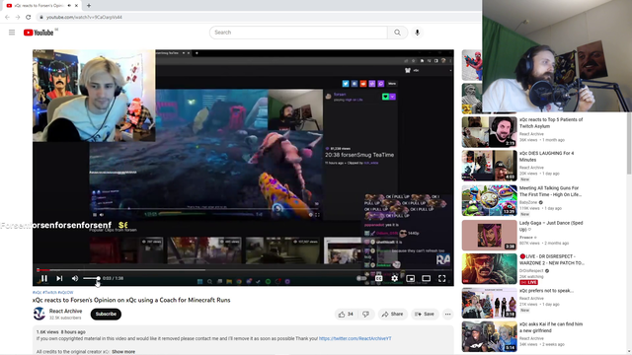Go back in browser
Viewport: 632px width, 355px height.
7,17
